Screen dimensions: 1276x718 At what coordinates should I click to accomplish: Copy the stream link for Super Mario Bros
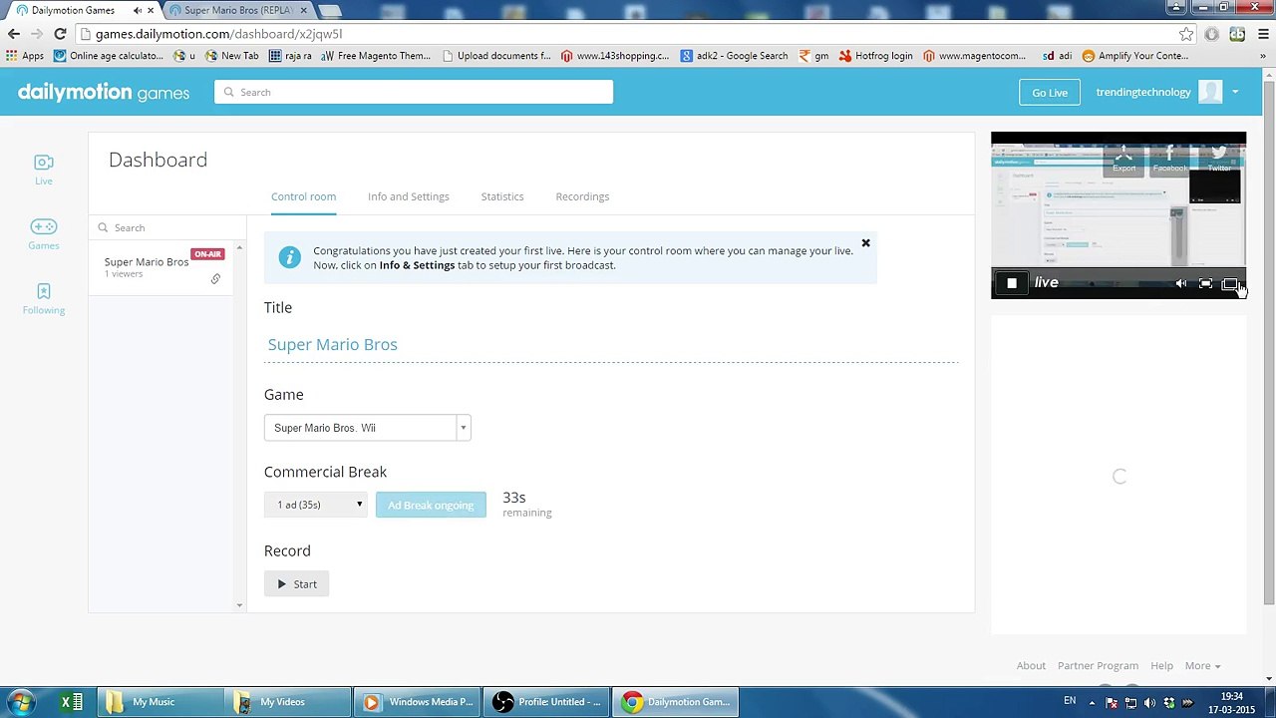[x=215, y=279]
